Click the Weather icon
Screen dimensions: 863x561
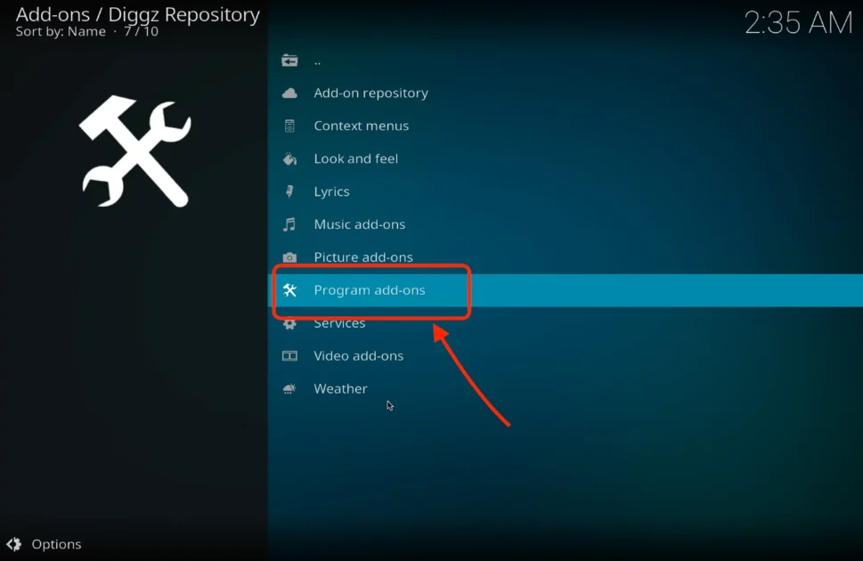tap(289, 388)
